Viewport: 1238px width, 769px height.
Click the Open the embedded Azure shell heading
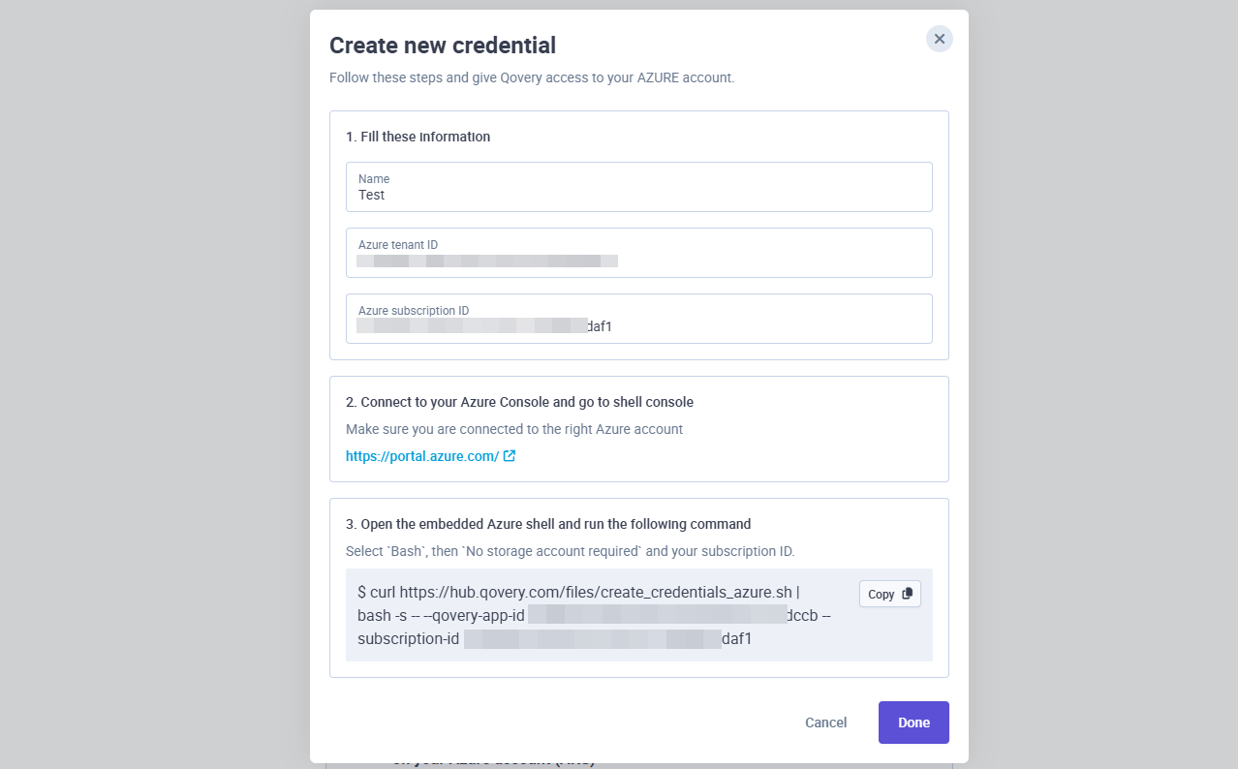point(548,524)
